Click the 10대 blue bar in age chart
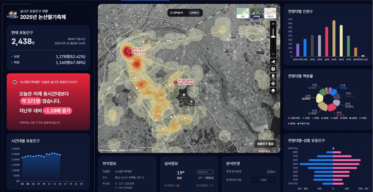The height and width of the screenshot is (192, 373). [305, 48]
